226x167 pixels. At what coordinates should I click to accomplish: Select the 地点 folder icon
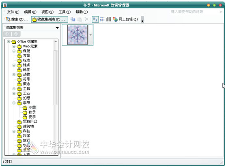coord(19,65)
